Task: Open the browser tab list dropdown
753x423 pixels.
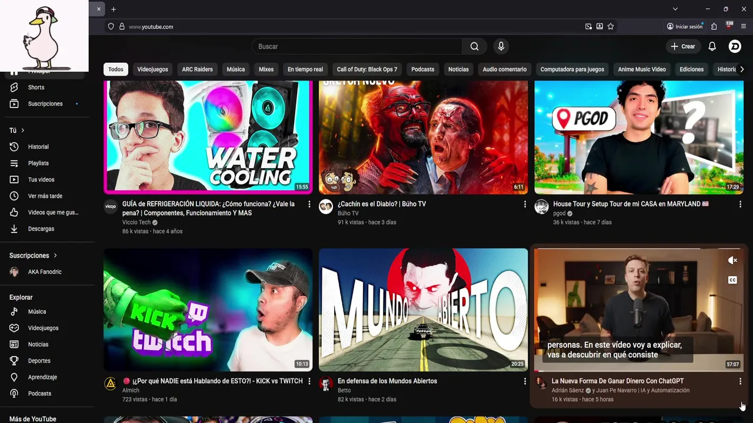Action: (x=675, y=9)
